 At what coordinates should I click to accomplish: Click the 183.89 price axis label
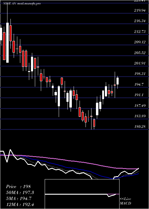[140, 116]
